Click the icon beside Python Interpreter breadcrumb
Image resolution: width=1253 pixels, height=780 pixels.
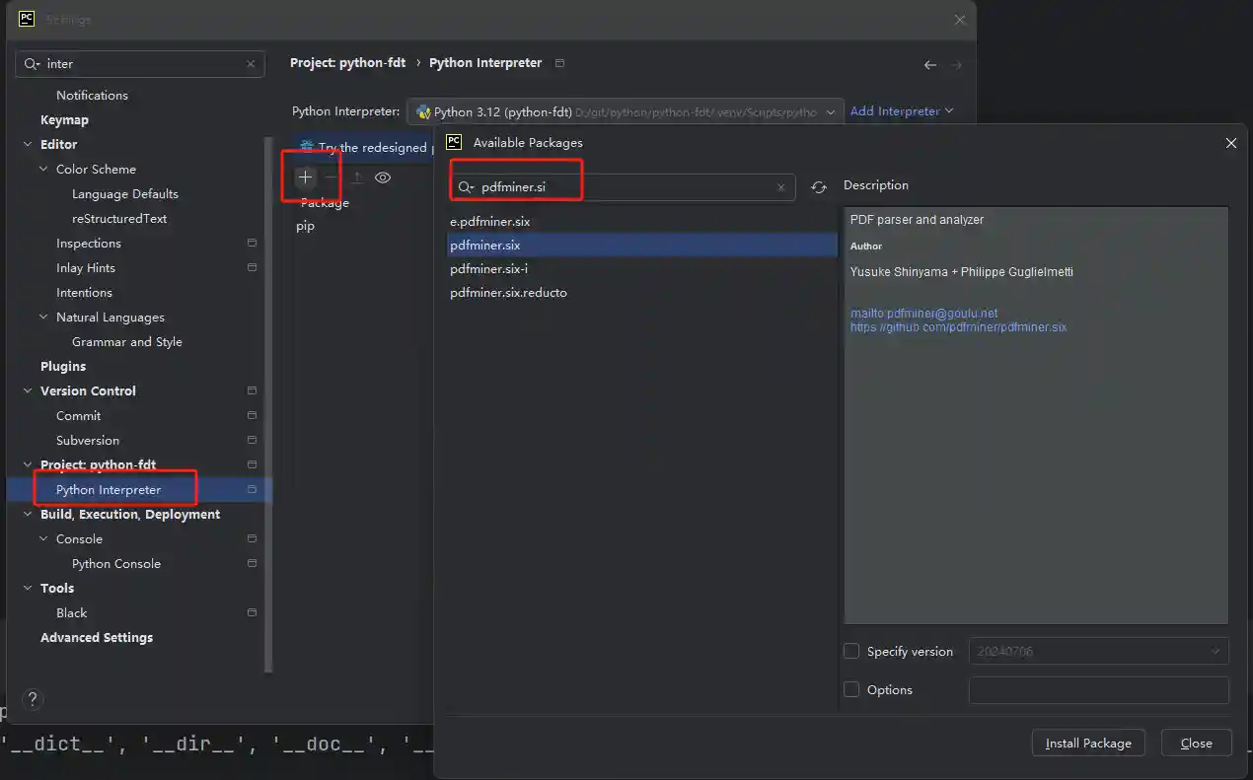click(560, 63)
